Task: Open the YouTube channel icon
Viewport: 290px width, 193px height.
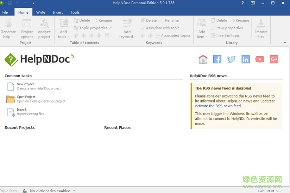Action: (x=260, y=59)
